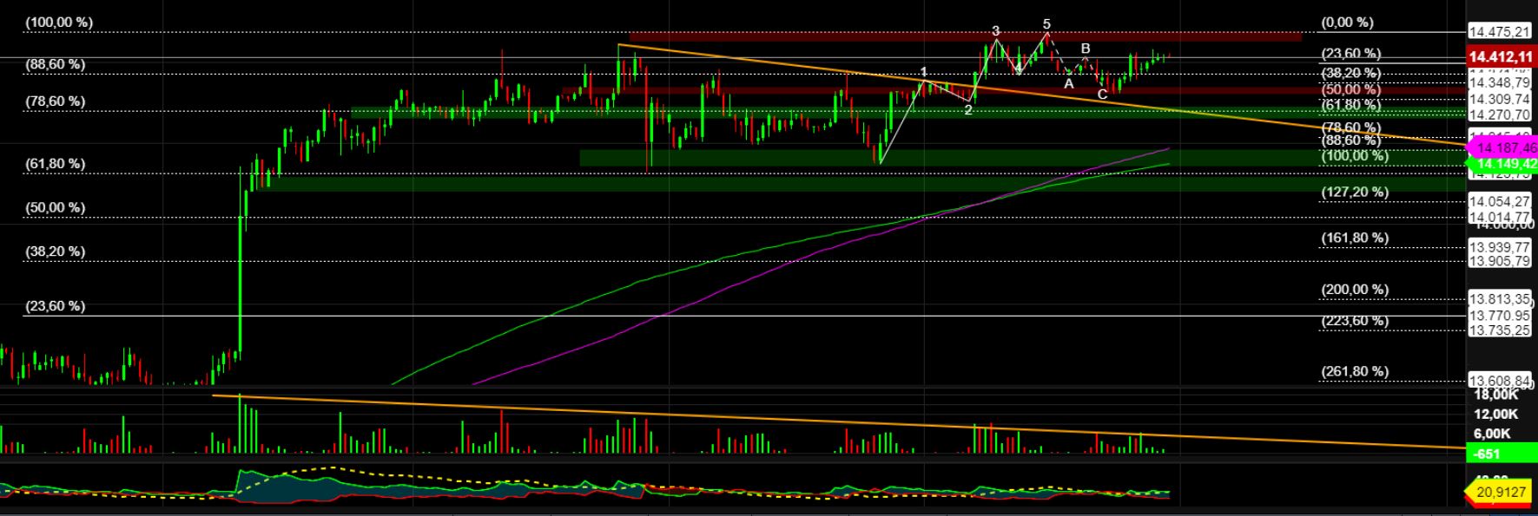Click the price axis label 14.270,70
This screenshot has height=516, width=1538.
click(1500, 114)
